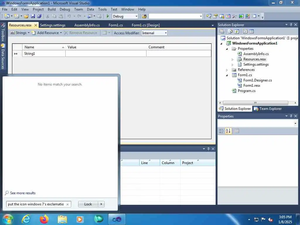This screenshot has height=225, width=300.
Task: Clear the Start menu search box
Action: point(67,204)
